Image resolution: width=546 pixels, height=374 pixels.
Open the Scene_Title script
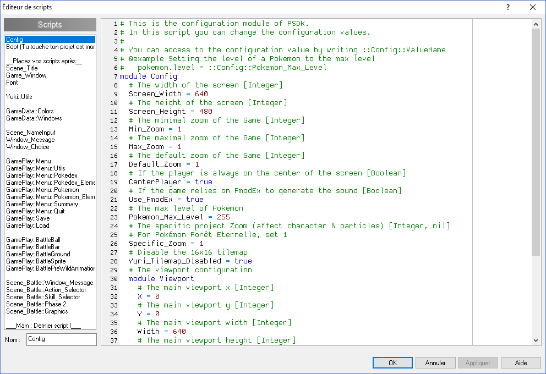[50, 68]
